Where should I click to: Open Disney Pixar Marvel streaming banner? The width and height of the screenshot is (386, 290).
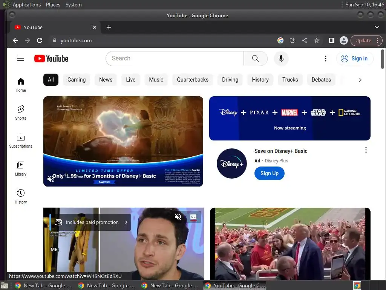coord(290,118)
